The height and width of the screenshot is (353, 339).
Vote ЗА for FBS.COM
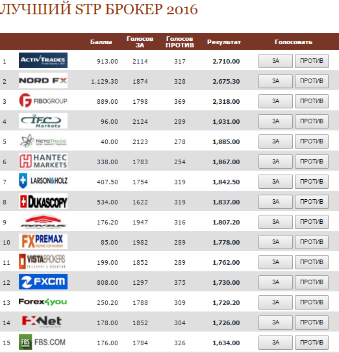pyautogui.click(x=275, y=343)
